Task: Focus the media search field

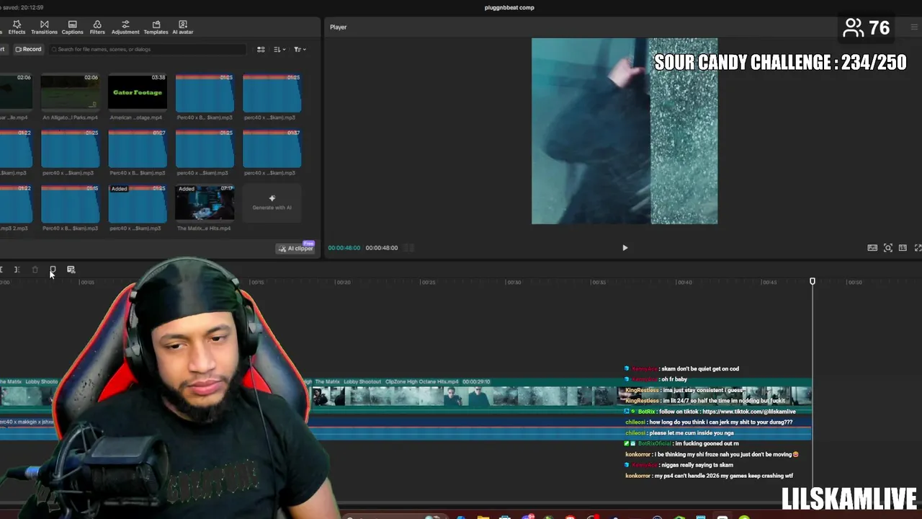Action: click(148, 49)
